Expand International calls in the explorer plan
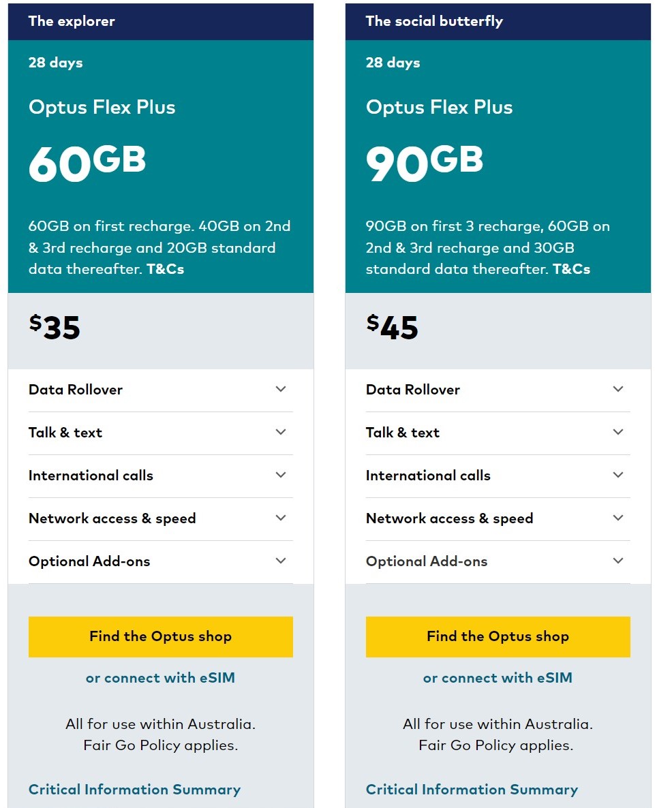The width and height of the screenshot is (657, 808). click(x=160, y=476)
